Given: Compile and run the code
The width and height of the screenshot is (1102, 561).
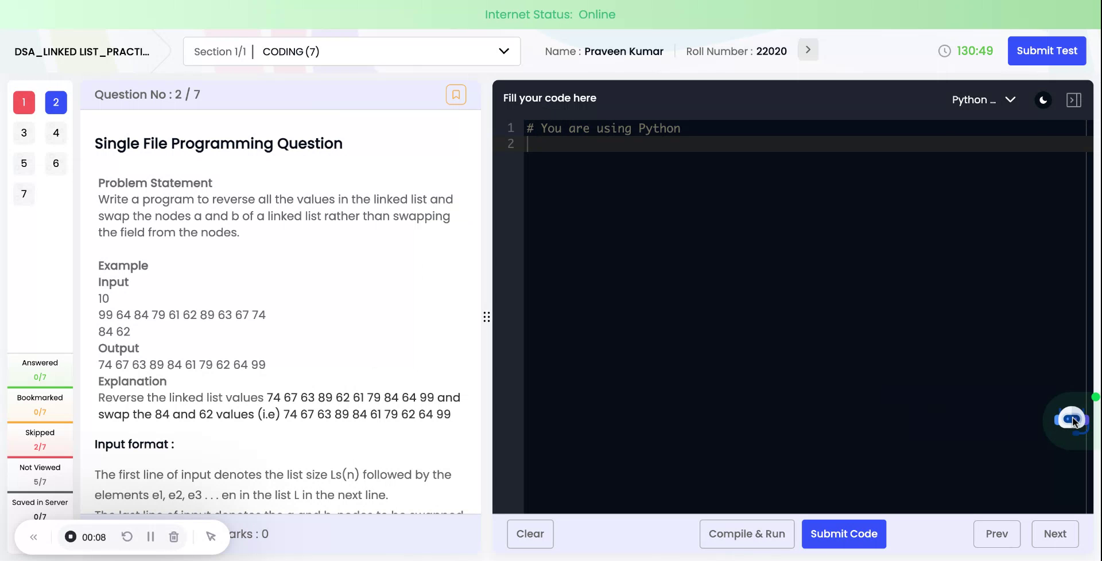Looking at the screenshot, I should tap(746, 533).
